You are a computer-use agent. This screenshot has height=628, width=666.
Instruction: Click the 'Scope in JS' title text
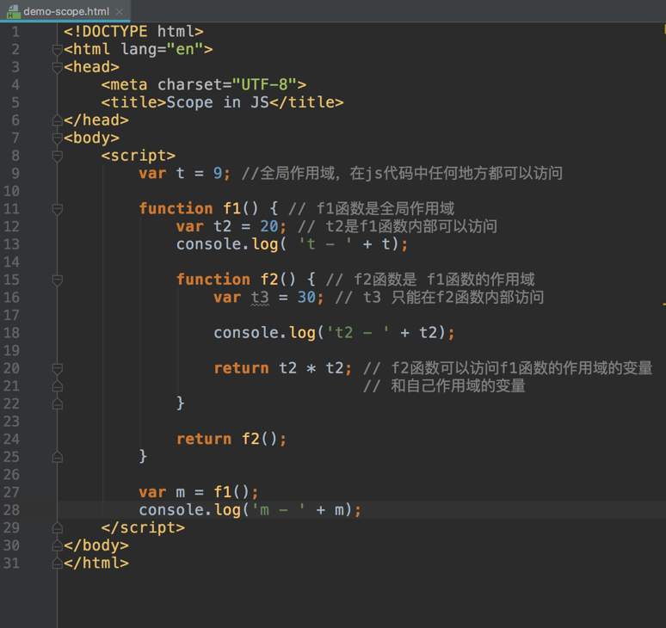pos(218,102)
